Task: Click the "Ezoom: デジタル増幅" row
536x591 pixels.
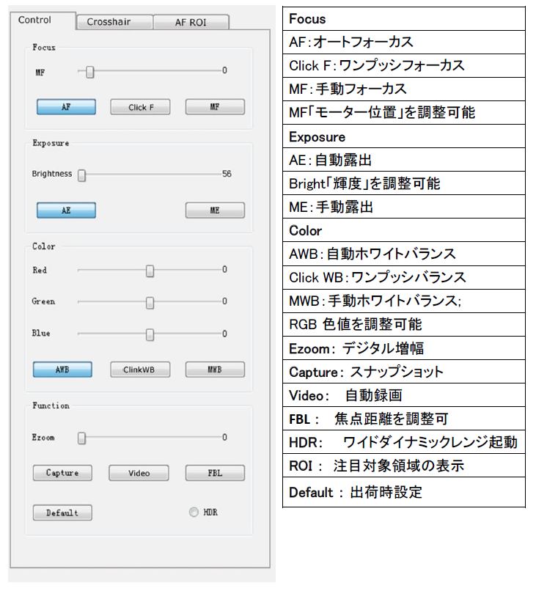Action: [404, 348]
